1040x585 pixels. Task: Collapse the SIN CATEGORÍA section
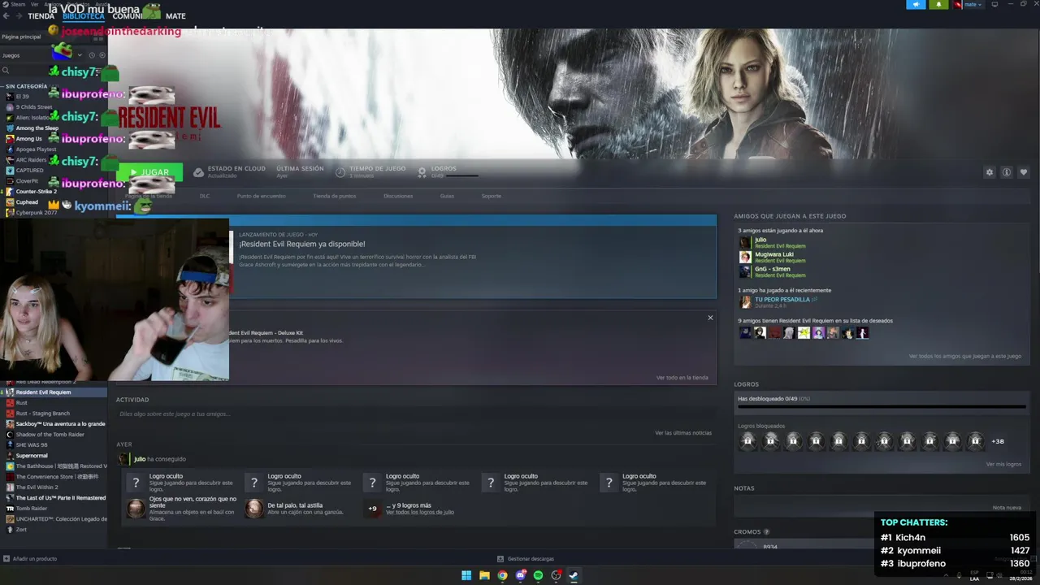coord(24,86)
